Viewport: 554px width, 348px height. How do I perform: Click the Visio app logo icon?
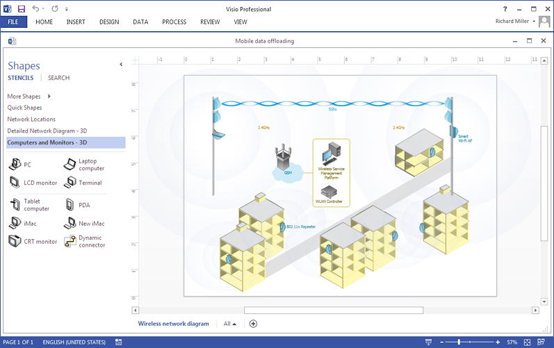[x=7, y=9]
